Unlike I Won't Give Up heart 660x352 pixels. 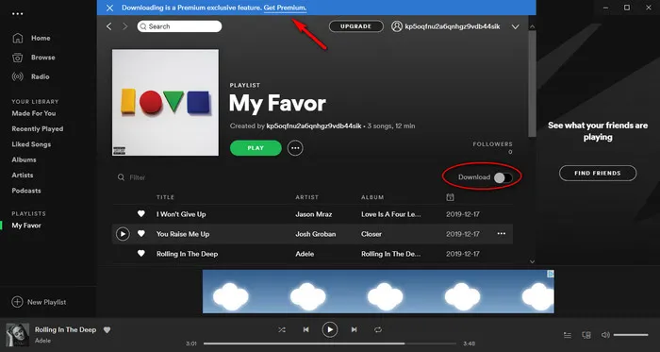[141, 214]
